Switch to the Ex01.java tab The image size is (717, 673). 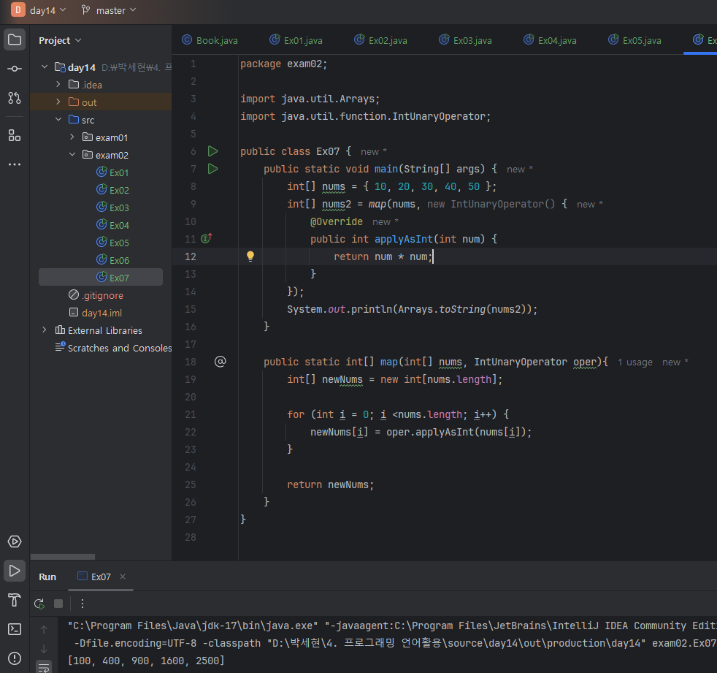296,40
